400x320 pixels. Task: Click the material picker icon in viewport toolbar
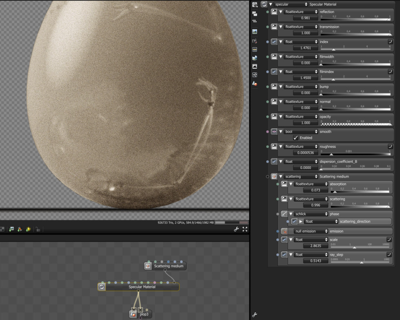pyautogui.click(x=20, y=229)
